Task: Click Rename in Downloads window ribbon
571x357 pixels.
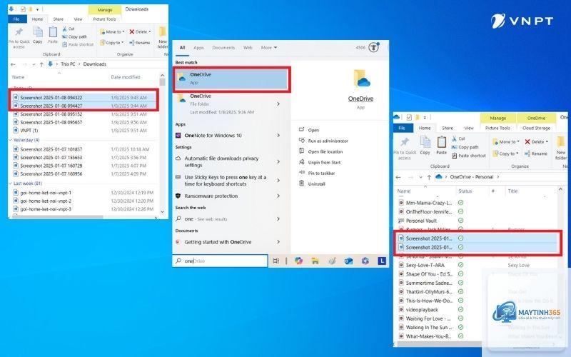Action: click(139, 43)
